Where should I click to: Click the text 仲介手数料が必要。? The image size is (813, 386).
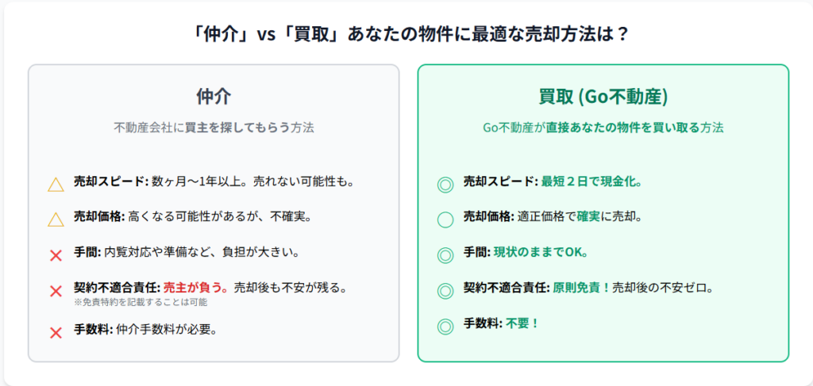click(x=167, y=330)
